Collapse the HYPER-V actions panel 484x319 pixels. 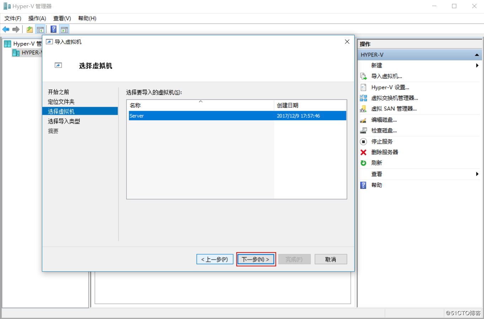click(x=477, y=54)
